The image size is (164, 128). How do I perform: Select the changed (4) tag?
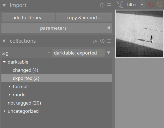pos(25,70)
